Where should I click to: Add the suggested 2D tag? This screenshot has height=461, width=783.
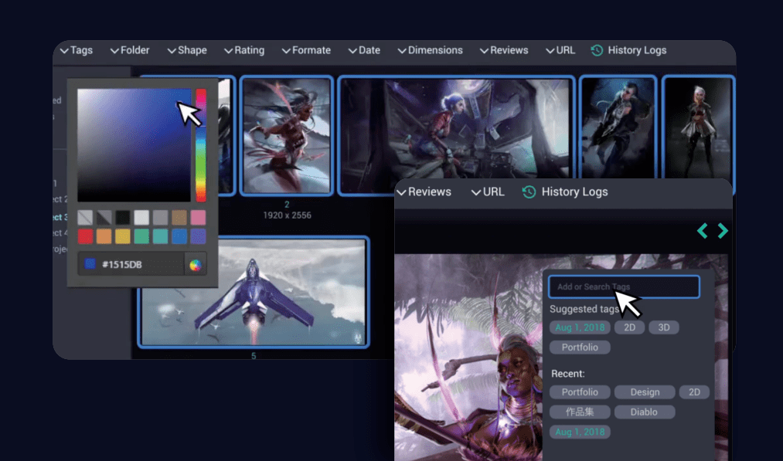point(630,327)
